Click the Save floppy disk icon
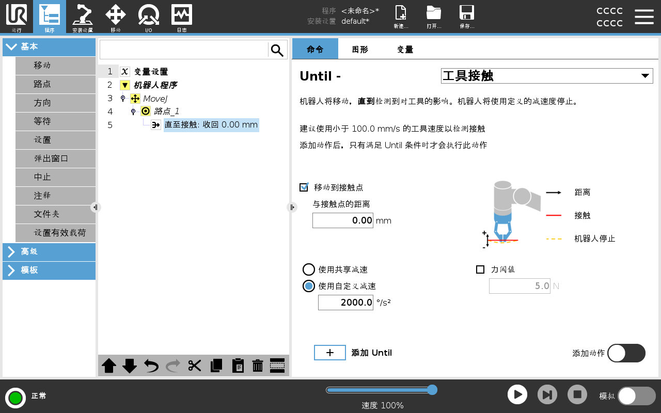 pos(467,17)
